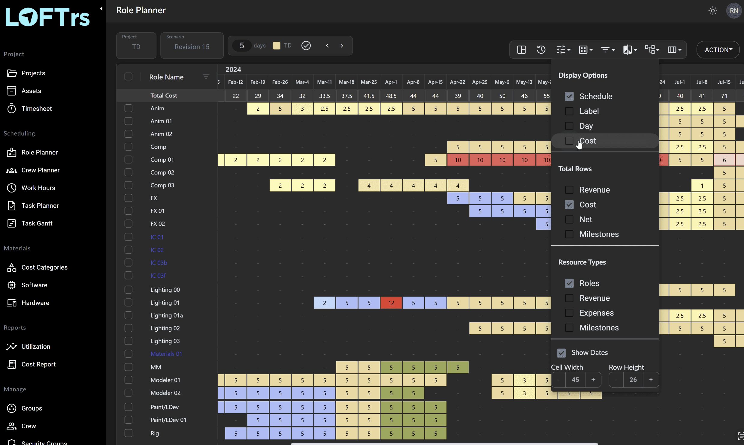Decrease Row Height with minus button

616,380
